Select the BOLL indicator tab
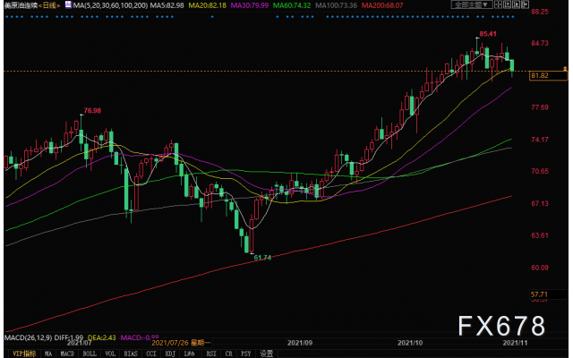 (x=90, y=354)
